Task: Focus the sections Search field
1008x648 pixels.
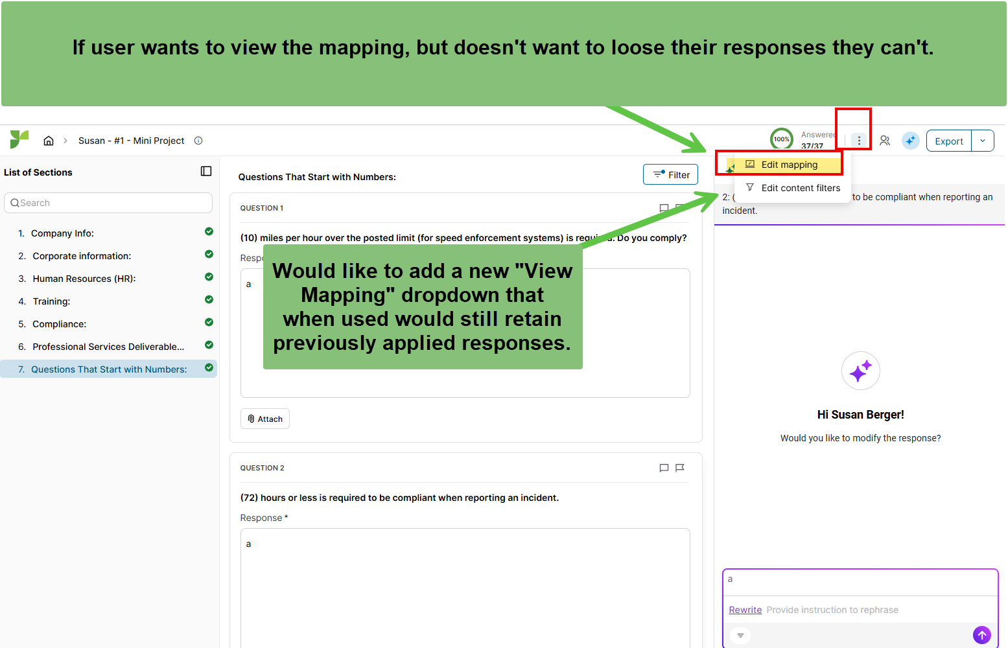Action: click(x=108, y=203)
